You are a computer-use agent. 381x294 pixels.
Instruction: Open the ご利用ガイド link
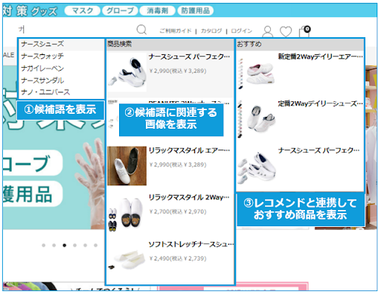(x=176, y=31)
